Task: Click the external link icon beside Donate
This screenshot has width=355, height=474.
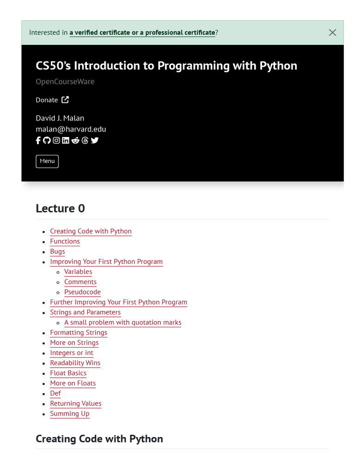Action: pyautogui.click(x=65, y=100)
